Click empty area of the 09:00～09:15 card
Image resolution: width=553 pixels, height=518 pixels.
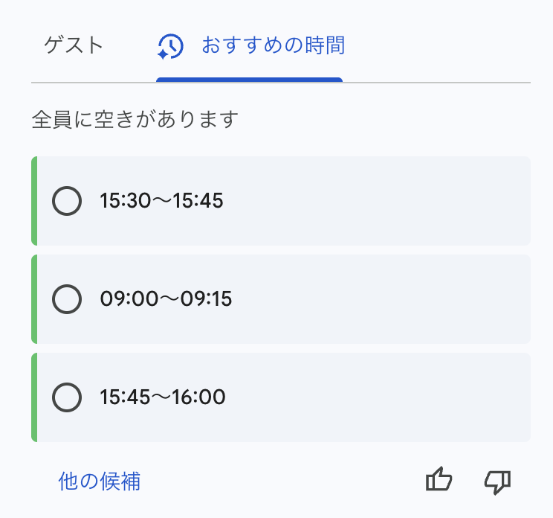click(x=387, y=299)
